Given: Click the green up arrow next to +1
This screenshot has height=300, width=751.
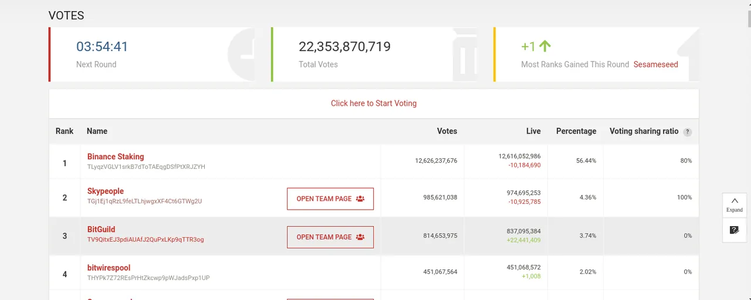Looking at the screenshot, I should click(x=545, y=46).
